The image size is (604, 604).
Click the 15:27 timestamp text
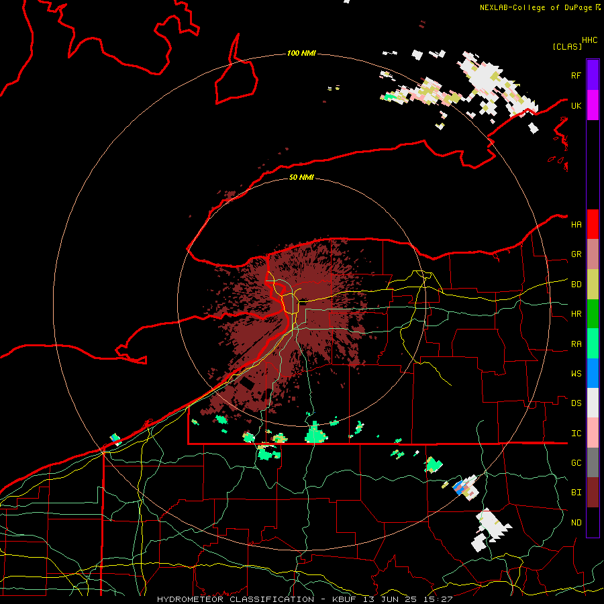[438, 599]
